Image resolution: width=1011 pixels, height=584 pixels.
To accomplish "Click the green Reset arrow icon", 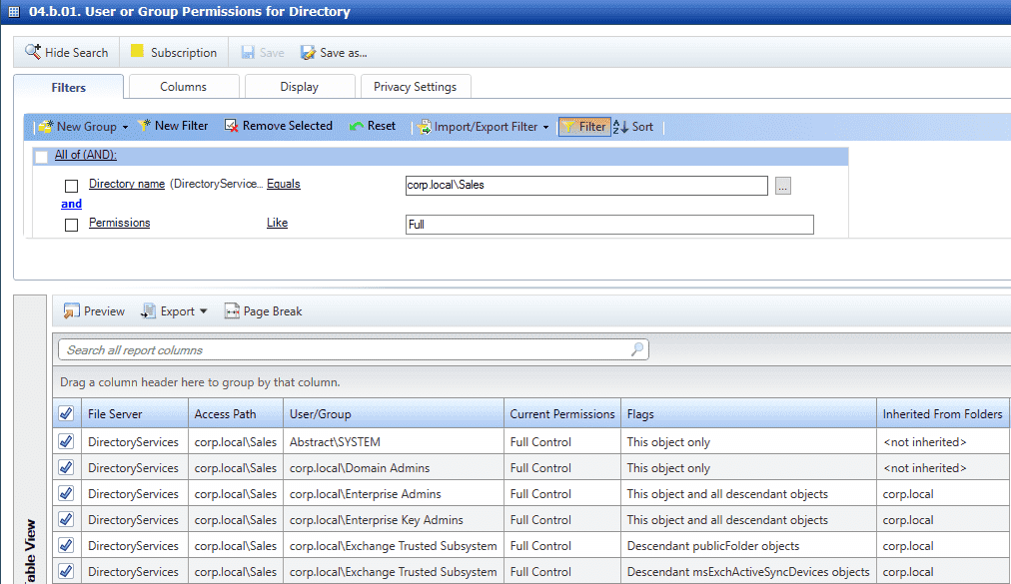I will pos(357,126).
